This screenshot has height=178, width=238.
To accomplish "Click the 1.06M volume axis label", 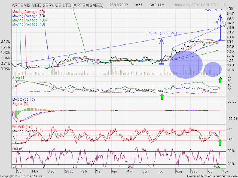I will click(6, 58).
